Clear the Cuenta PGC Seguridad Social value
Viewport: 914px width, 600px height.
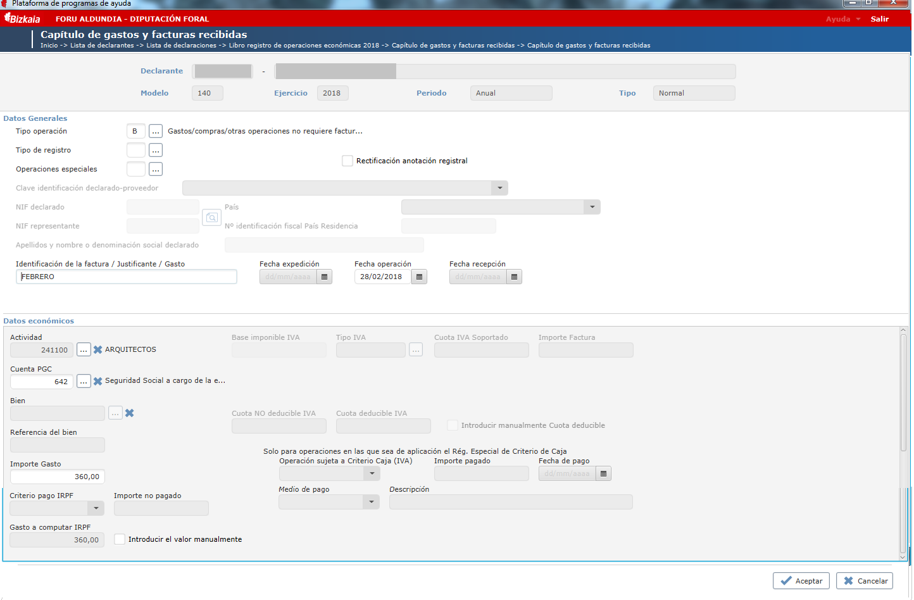[x=98, y=381]
